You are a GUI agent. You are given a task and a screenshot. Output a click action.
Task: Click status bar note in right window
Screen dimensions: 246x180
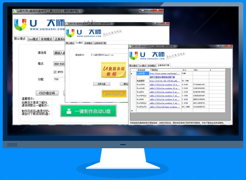click(x=177, y=123)
